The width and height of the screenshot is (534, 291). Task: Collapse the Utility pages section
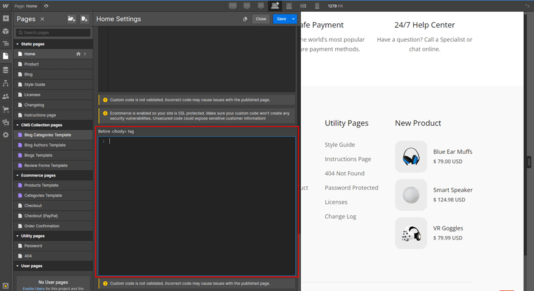tap(18, 236)
